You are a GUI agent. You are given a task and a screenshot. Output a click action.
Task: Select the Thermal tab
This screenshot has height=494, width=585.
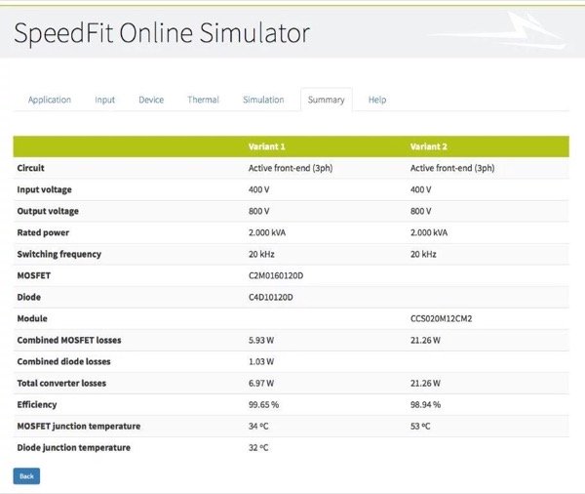coord(203,100)
